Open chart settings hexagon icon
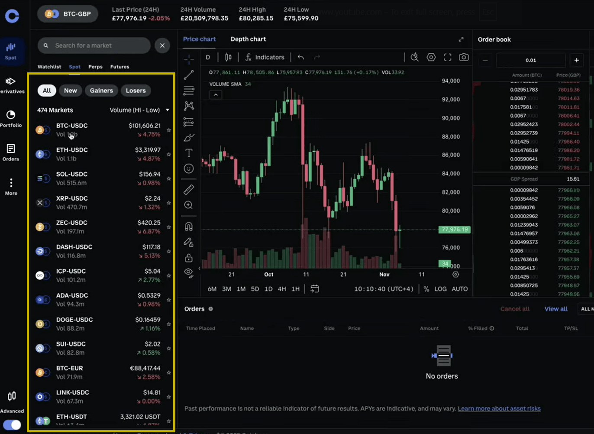This screenshot has width=594, height=434. (x=431, y=57)
